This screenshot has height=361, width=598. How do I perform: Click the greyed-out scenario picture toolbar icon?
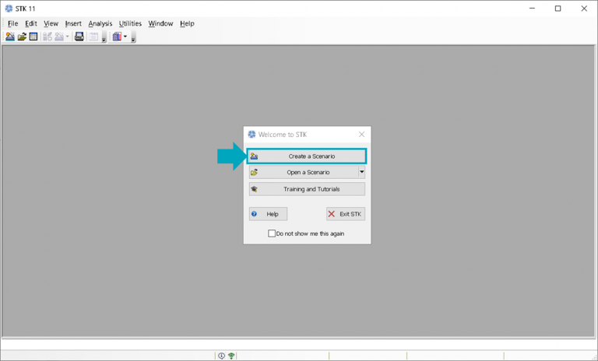tap(59, 37)
